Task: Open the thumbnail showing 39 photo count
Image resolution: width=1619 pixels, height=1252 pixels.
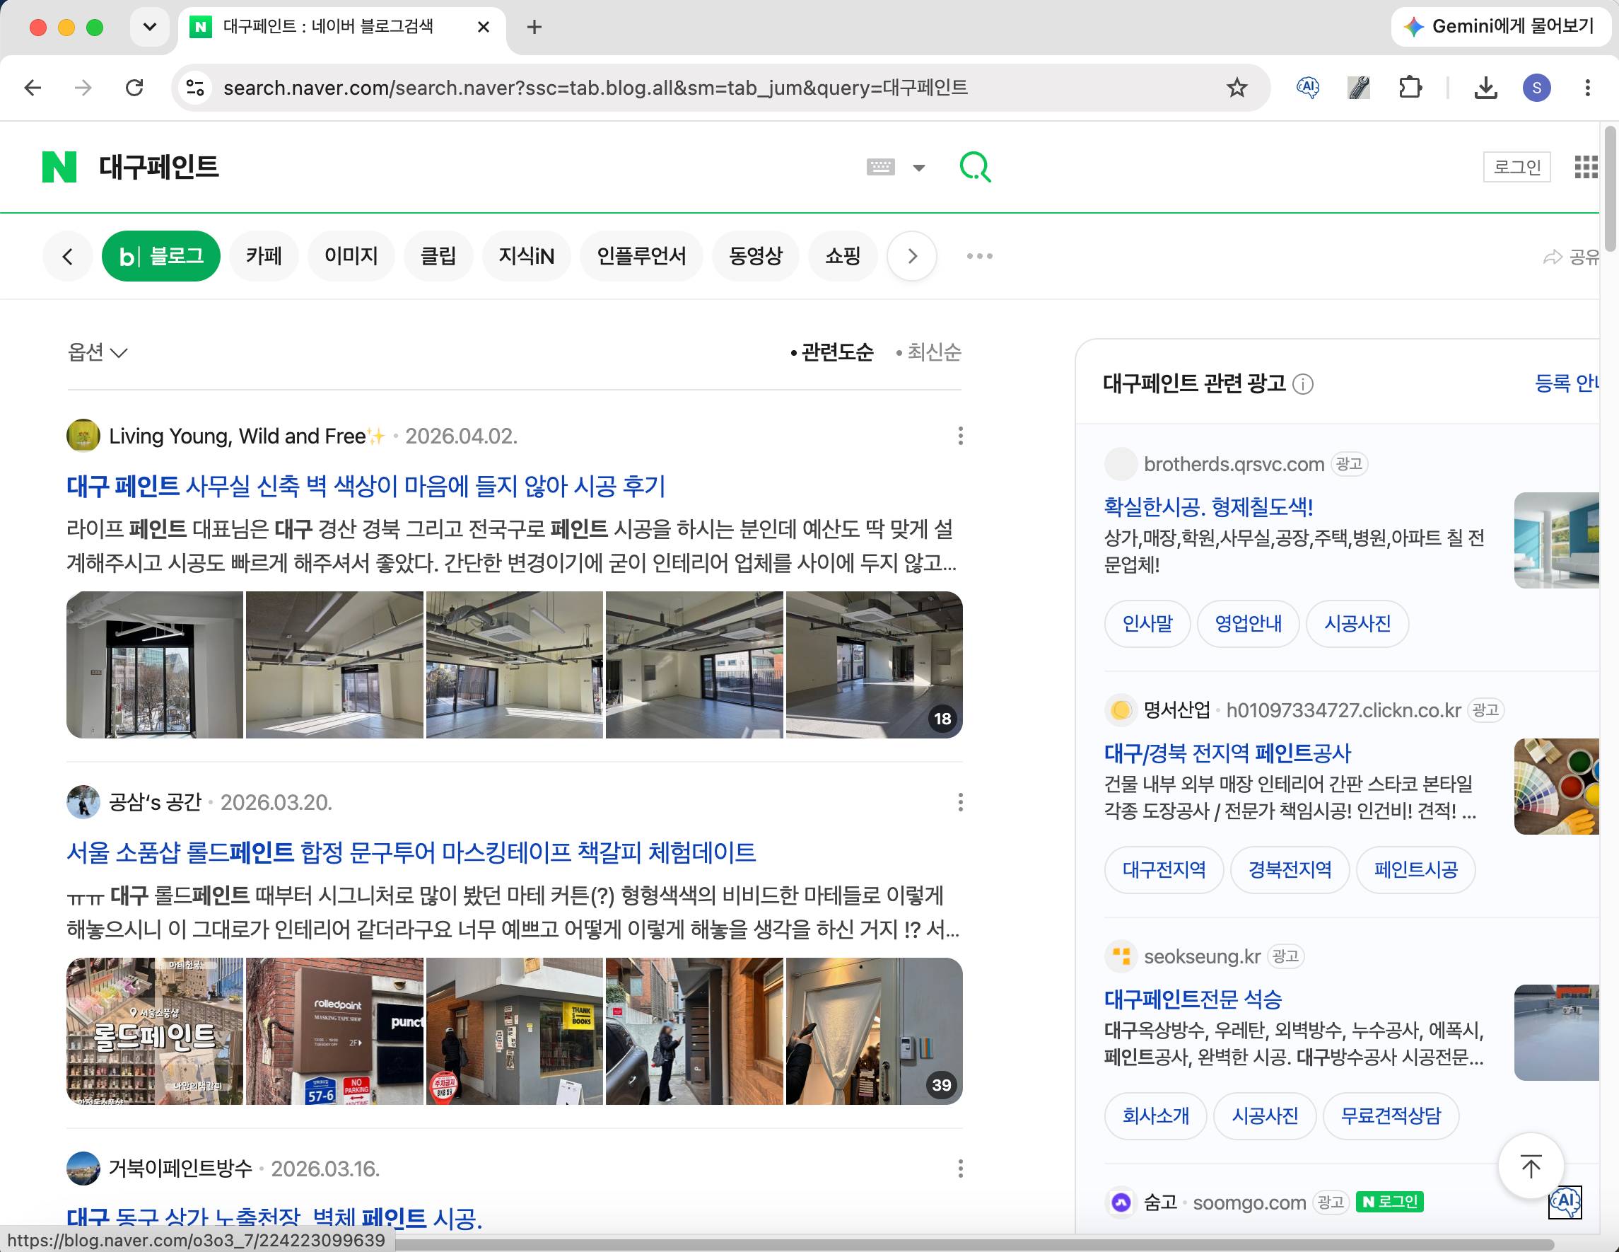Action: click(x=874, y=1031)
